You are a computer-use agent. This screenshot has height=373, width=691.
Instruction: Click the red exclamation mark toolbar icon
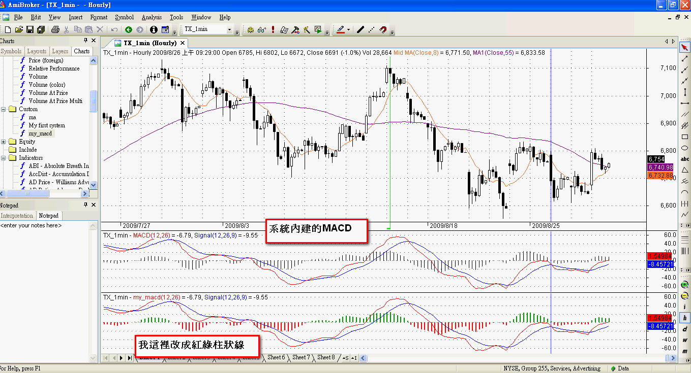coord(273,29)
